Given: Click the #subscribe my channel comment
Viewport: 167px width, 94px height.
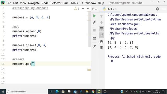Looking at the screenshot, I should 30,8.
